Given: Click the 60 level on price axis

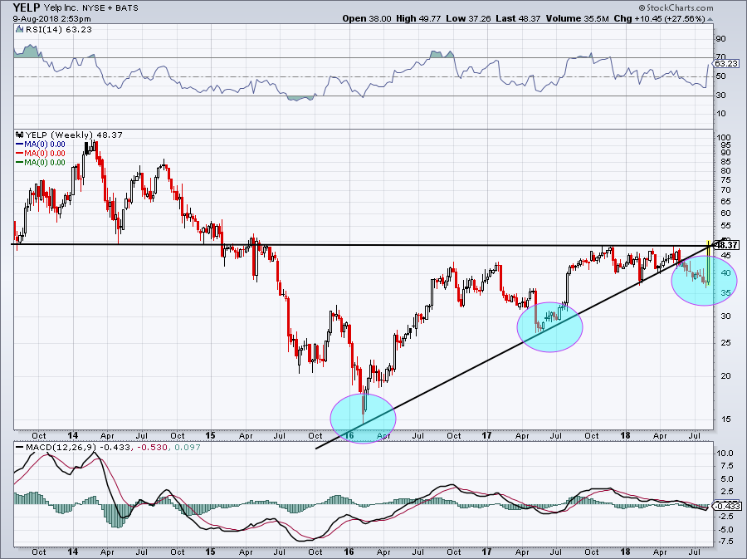Looking at the screenshot, I should 725,213.
